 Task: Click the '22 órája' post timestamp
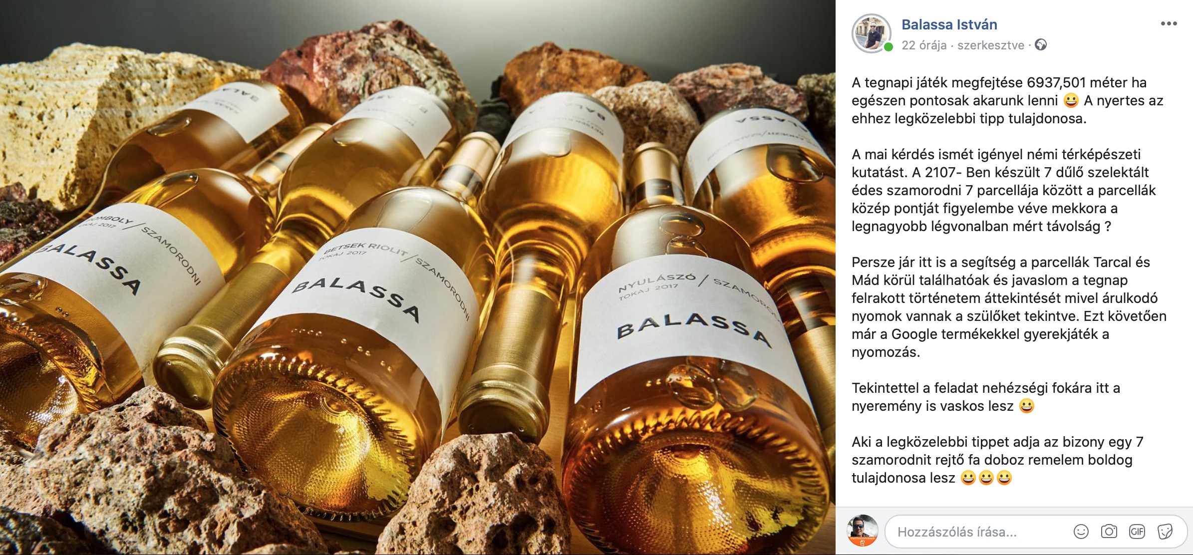(x=923, y=45)
